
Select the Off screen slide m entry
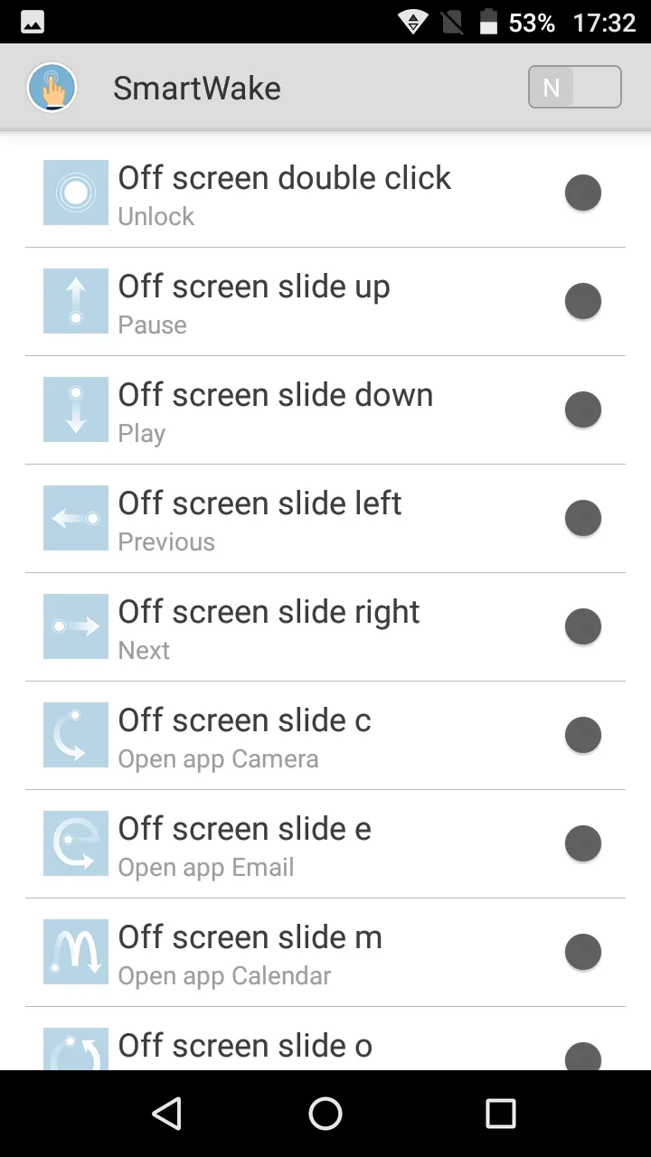(250, 952)
